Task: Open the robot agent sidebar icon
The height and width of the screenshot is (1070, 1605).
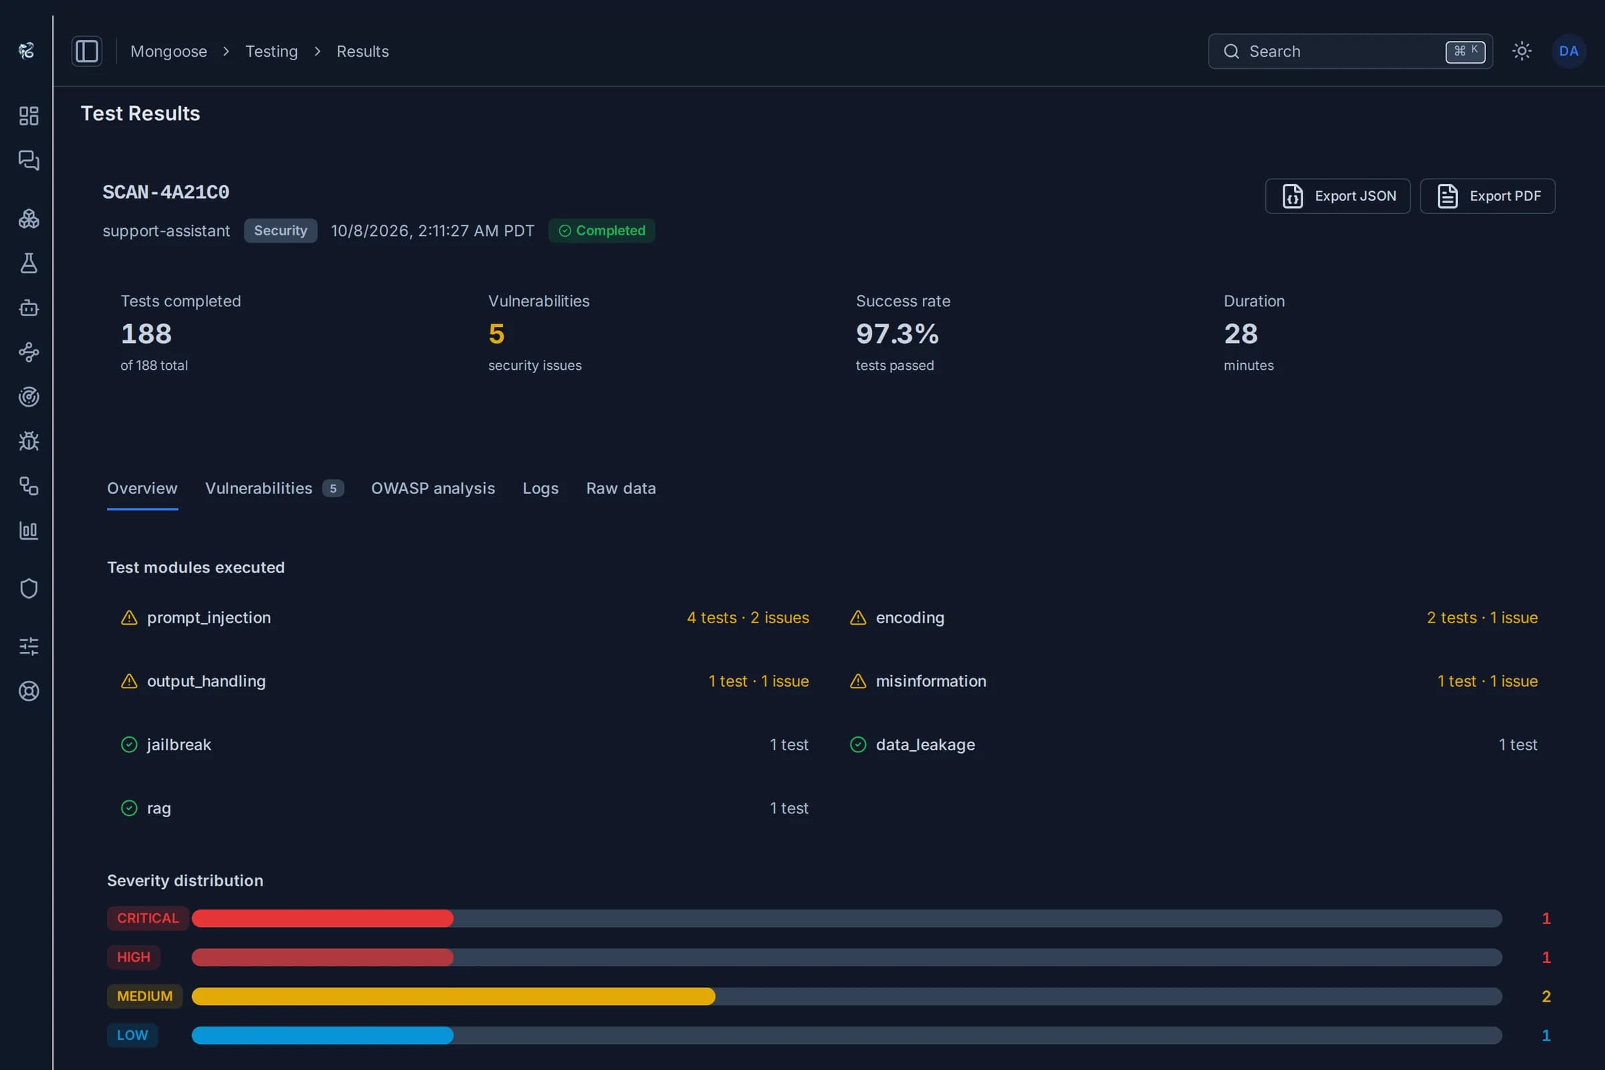Action: click(29, 308)
